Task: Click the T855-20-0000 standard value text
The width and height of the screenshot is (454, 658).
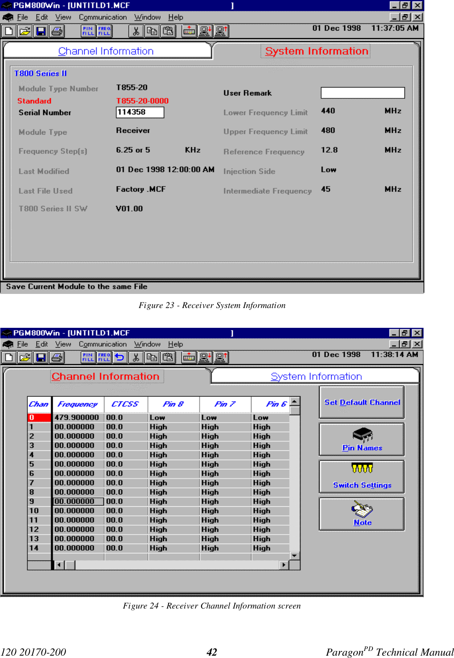Action: 142,101
